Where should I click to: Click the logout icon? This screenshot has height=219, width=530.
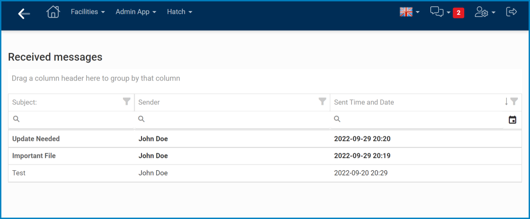click(x=511, y=12)
